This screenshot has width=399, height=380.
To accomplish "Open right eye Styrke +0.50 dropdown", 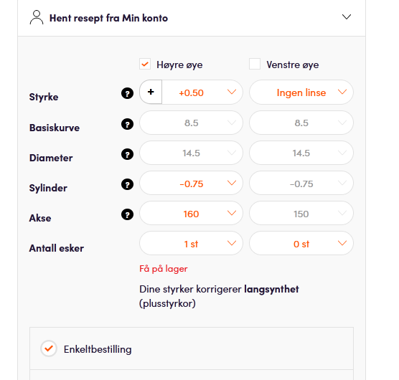I will point(202,92).
